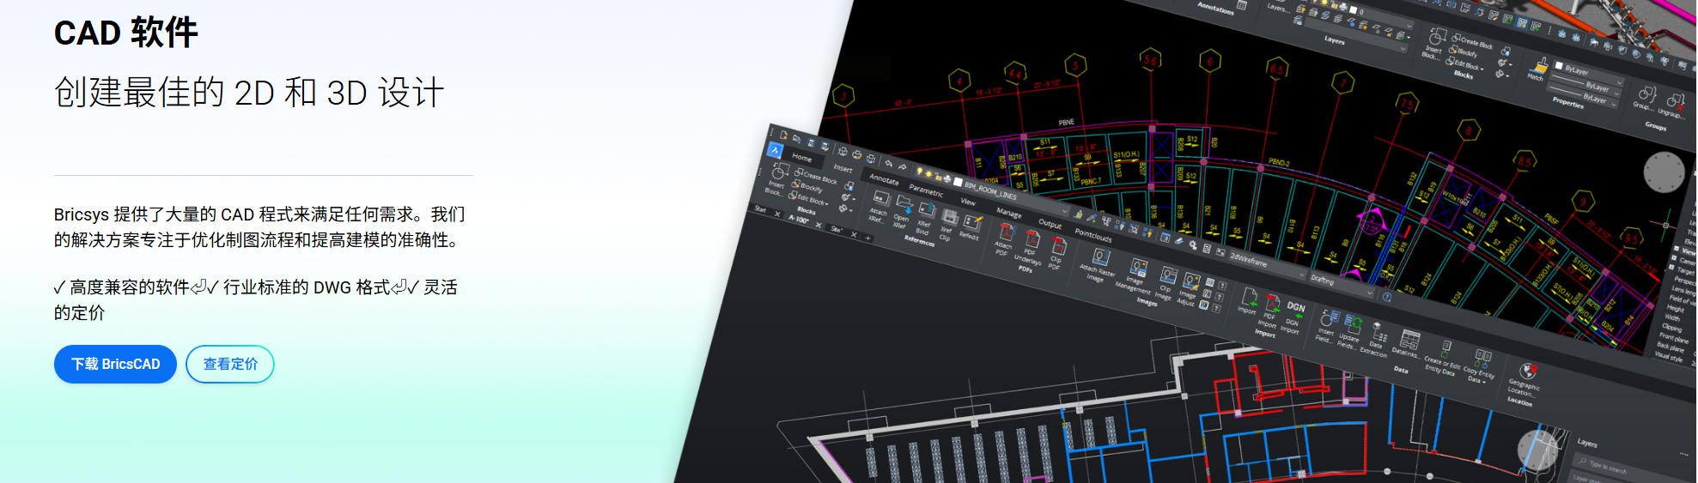Click the white color swatch beside BIM_ROOM_LINES
Screen dimensions: 1698x483
[958, 182]
